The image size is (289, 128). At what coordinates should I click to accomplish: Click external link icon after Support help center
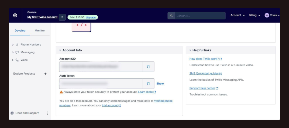pos(217,88)
